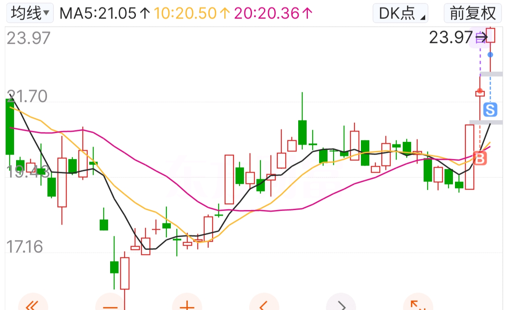Tap the magenta 20:20.36 moving average value

273,14
